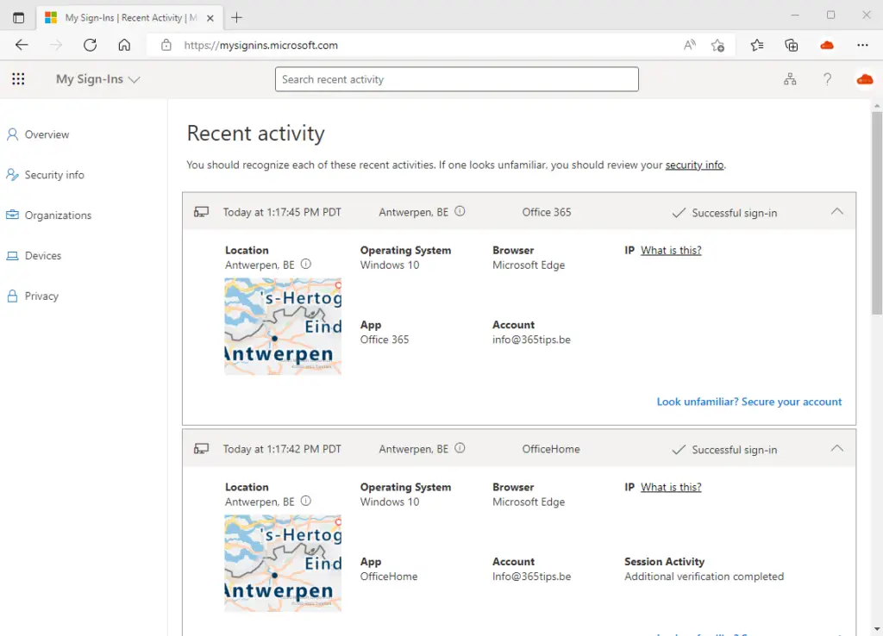
Task: Collapse the OfficeHome sign-in entry
Action: pyautogui.click(x=837, y=449)
